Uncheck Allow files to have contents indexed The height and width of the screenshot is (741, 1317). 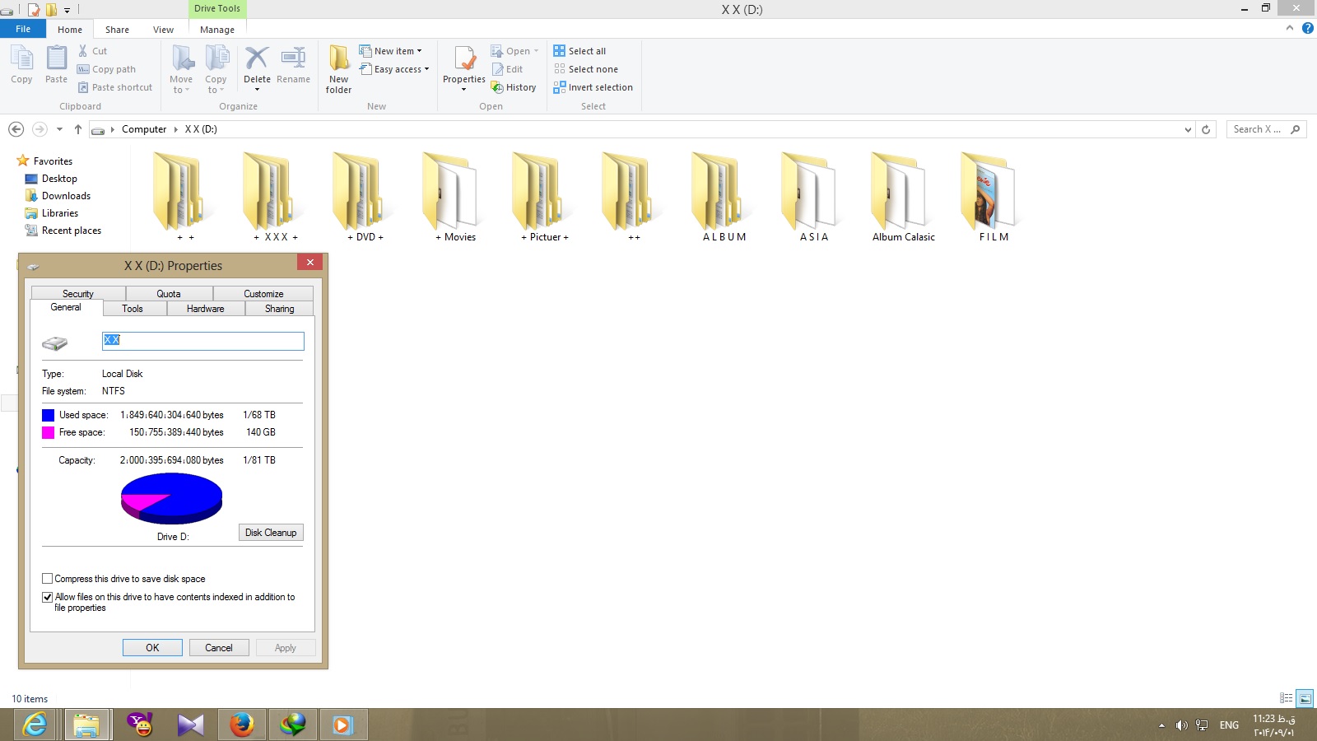point(48,597)
